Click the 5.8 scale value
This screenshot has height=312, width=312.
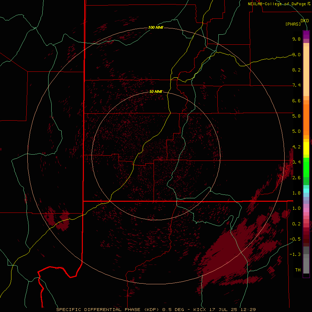[x=296, y=116]
